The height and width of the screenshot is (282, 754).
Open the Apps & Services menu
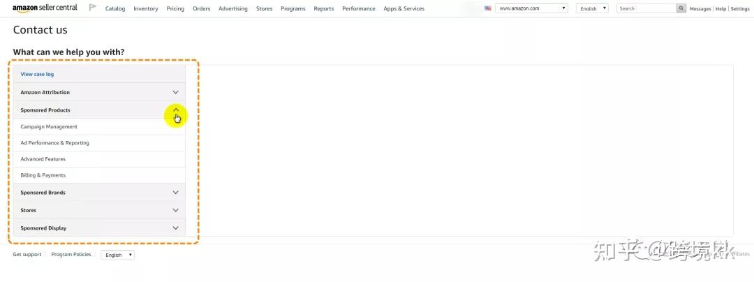(404, 8)
